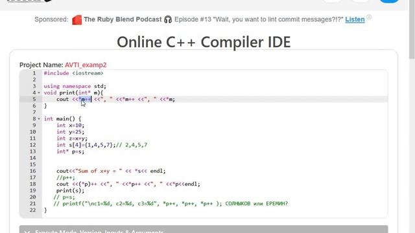Screen dimensions: 415x233
Task: Click the array declaration 'int s[4]' line
Action: tap(102, 145)
